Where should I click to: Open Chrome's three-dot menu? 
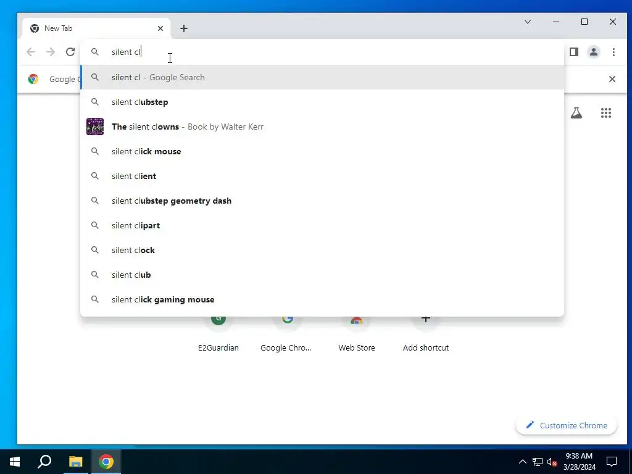(613, 52)
